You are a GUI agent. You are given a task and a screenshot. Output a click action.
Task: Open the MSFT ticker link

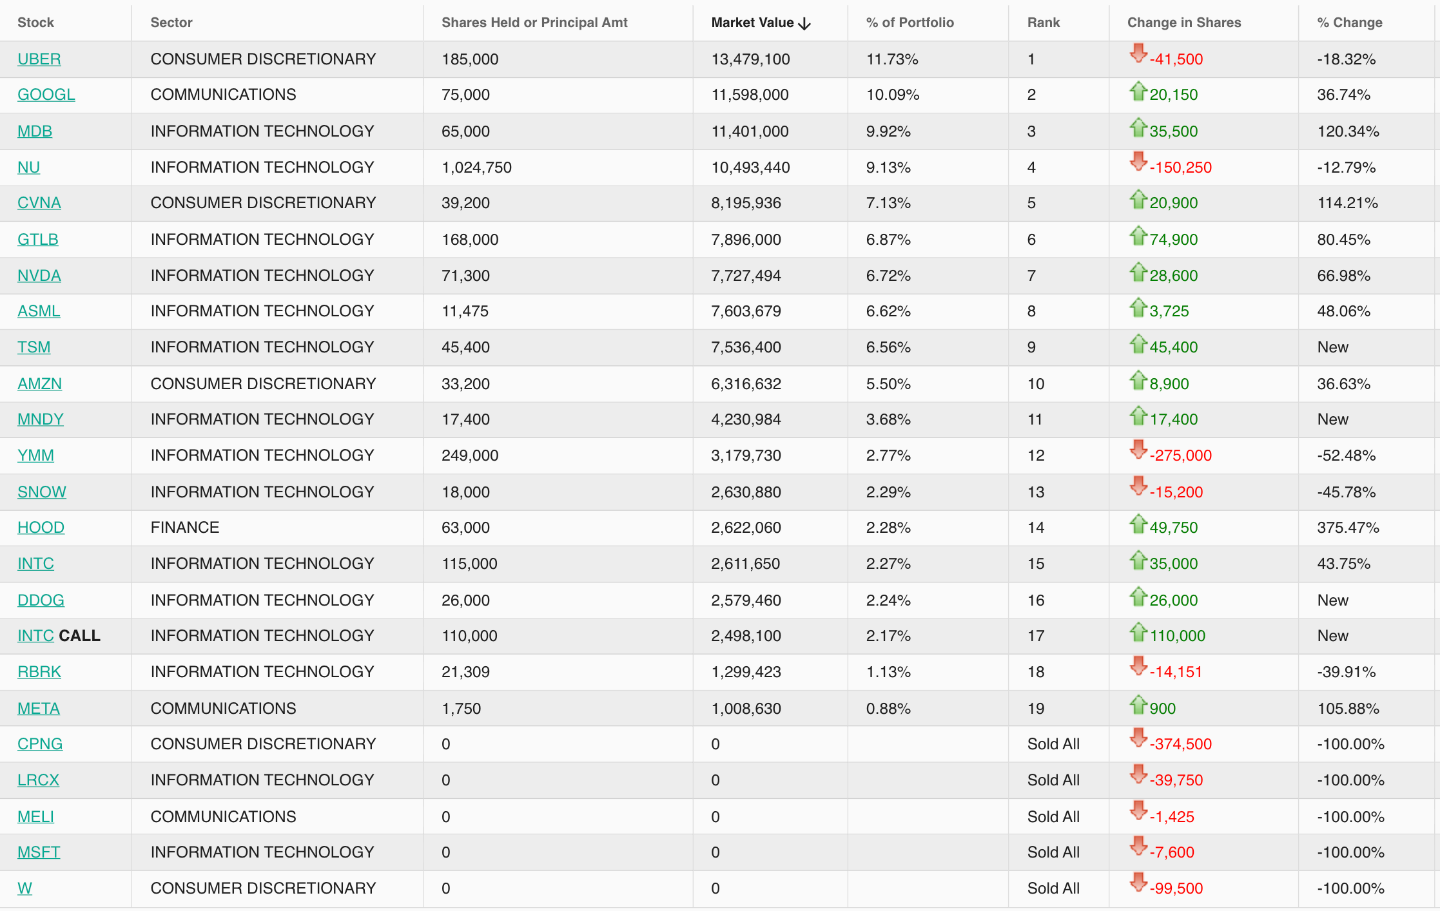39,852
